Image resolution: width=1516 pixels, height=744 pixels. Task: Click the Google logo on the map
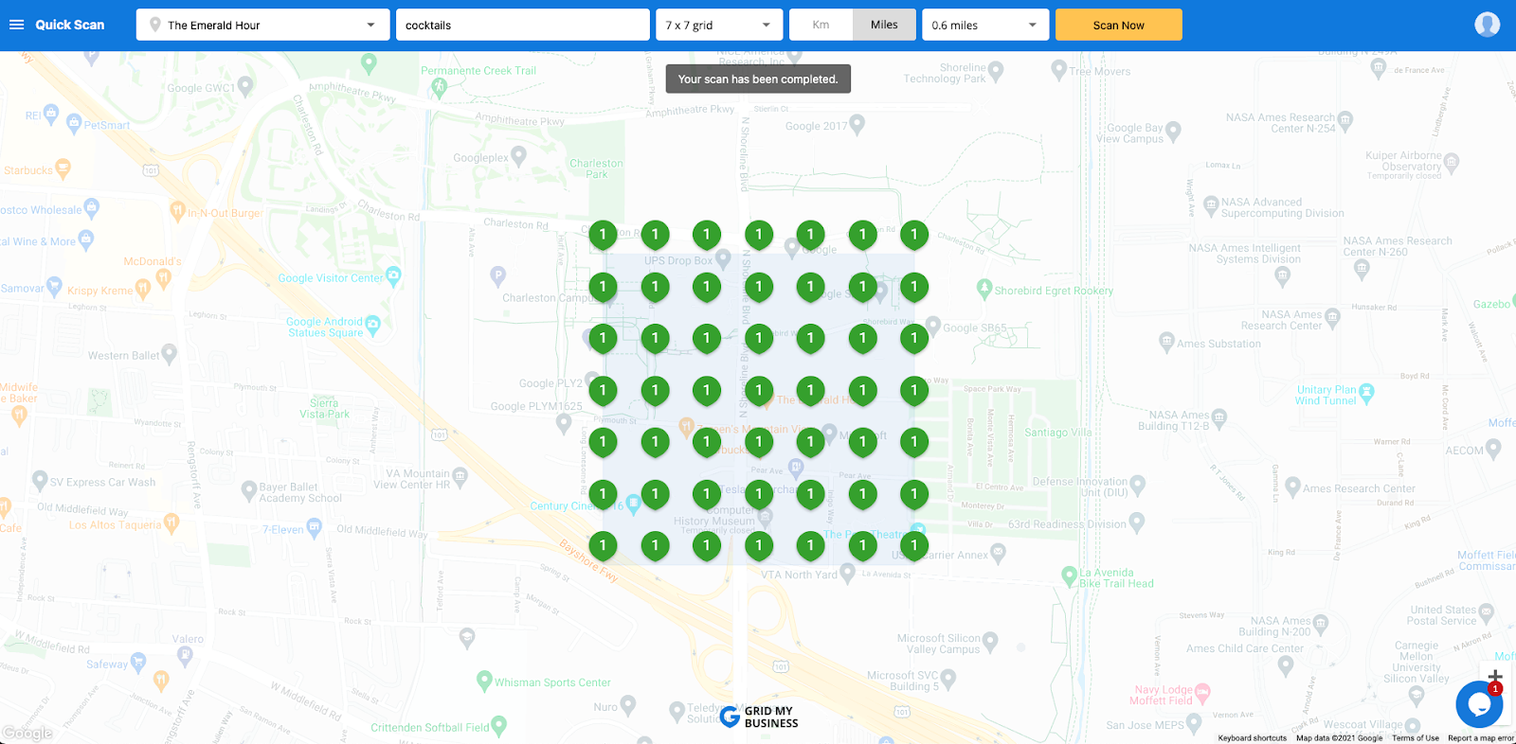pos(27,733)
